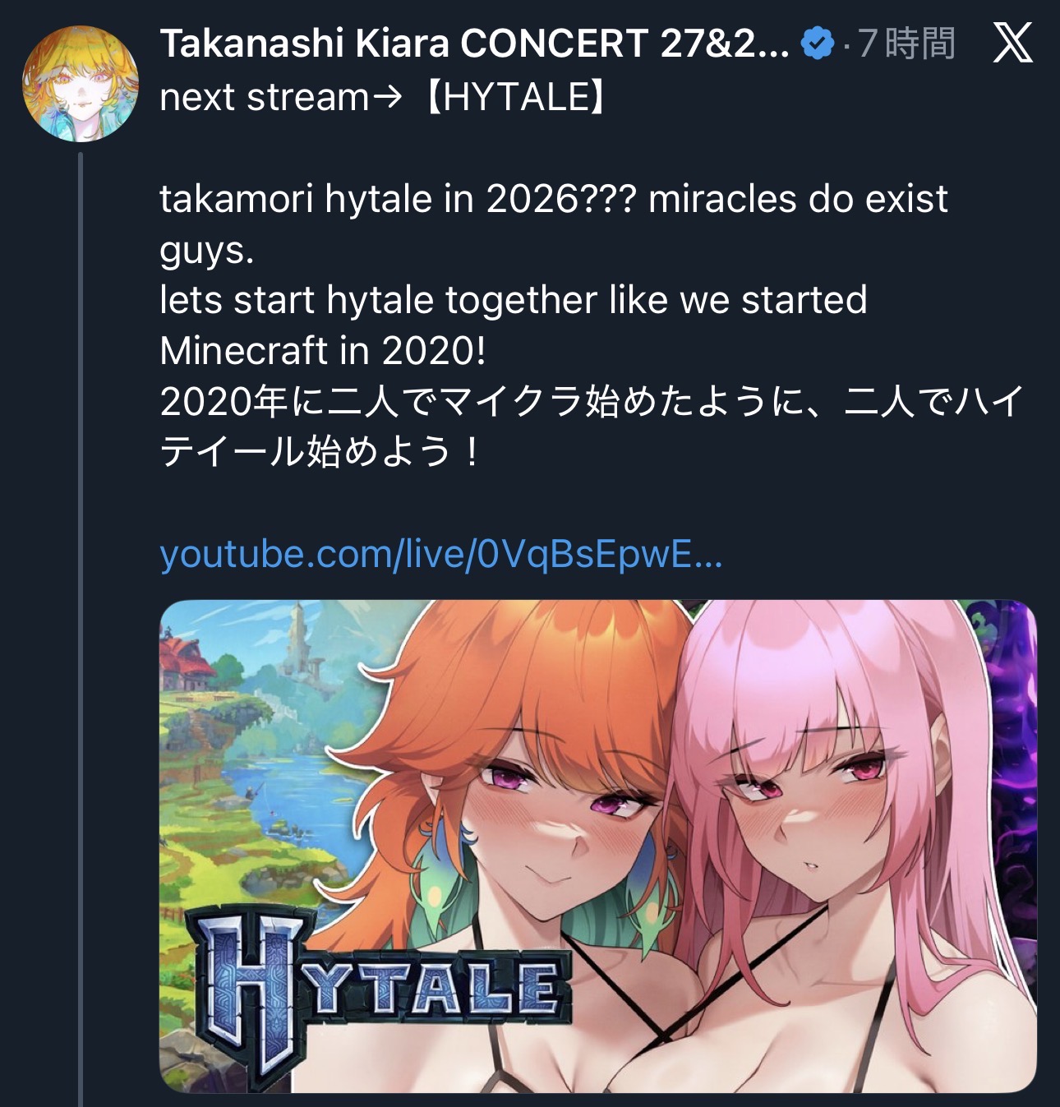Open the 7時間 post timestamp
This screenshot has height=1107, width=1060.
point(907,44)
